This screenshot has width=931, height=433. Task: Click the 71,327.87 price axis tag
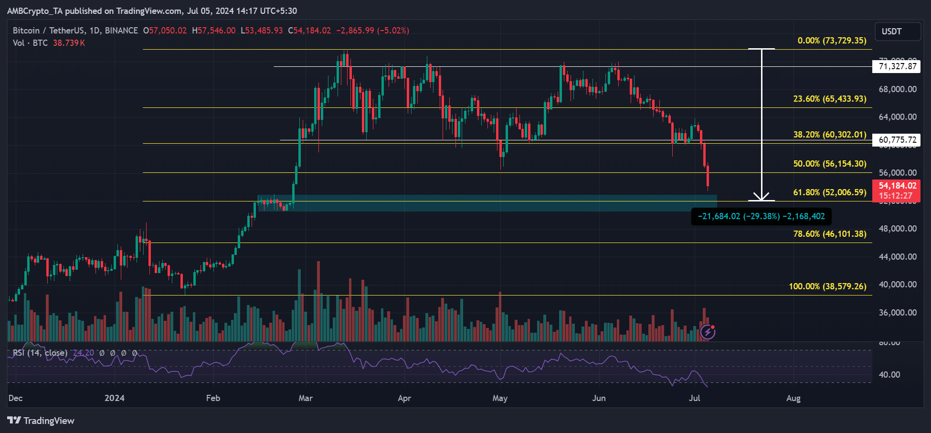897,66
